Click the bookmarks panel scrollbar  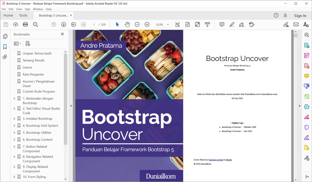point(66,100)
